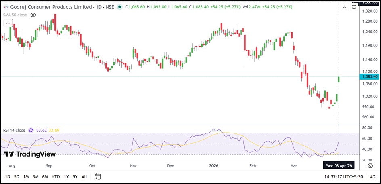Image resolution: width=381 pixels, height=184 pixels.
Task: Select the 1D time range
Action: click(8, 176)
